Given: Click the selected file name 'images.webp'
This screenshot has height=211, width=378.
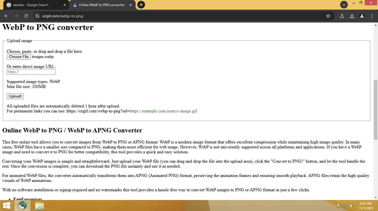Looking at the screenshot, I should click(x=43, y=57).
